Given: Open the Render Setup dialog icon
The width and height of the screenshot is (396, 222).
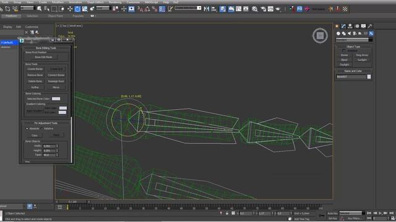Looking at the screenshot, I should (263, 9).
